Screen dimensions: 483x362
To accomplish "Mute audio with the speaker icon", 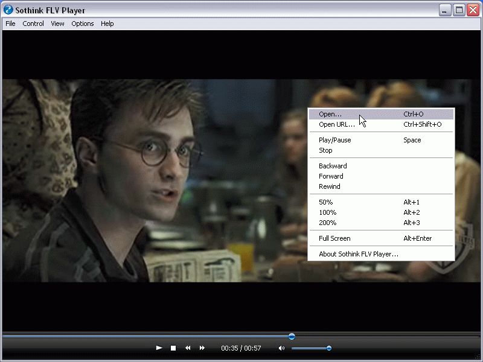I will tap(281, 348).
